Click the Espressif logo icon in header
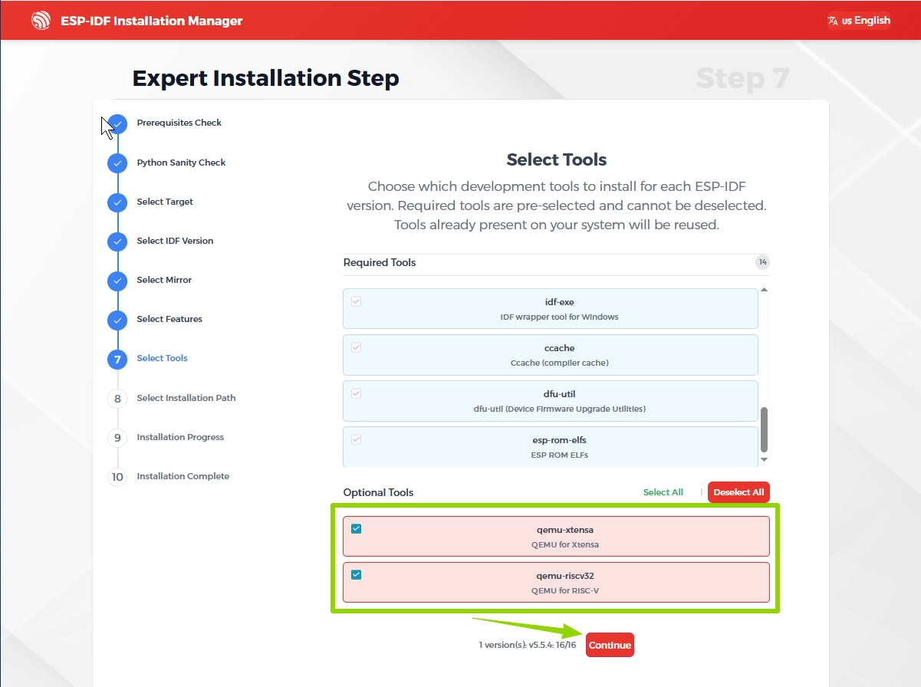The image size is (921, 687). (41, 21)
